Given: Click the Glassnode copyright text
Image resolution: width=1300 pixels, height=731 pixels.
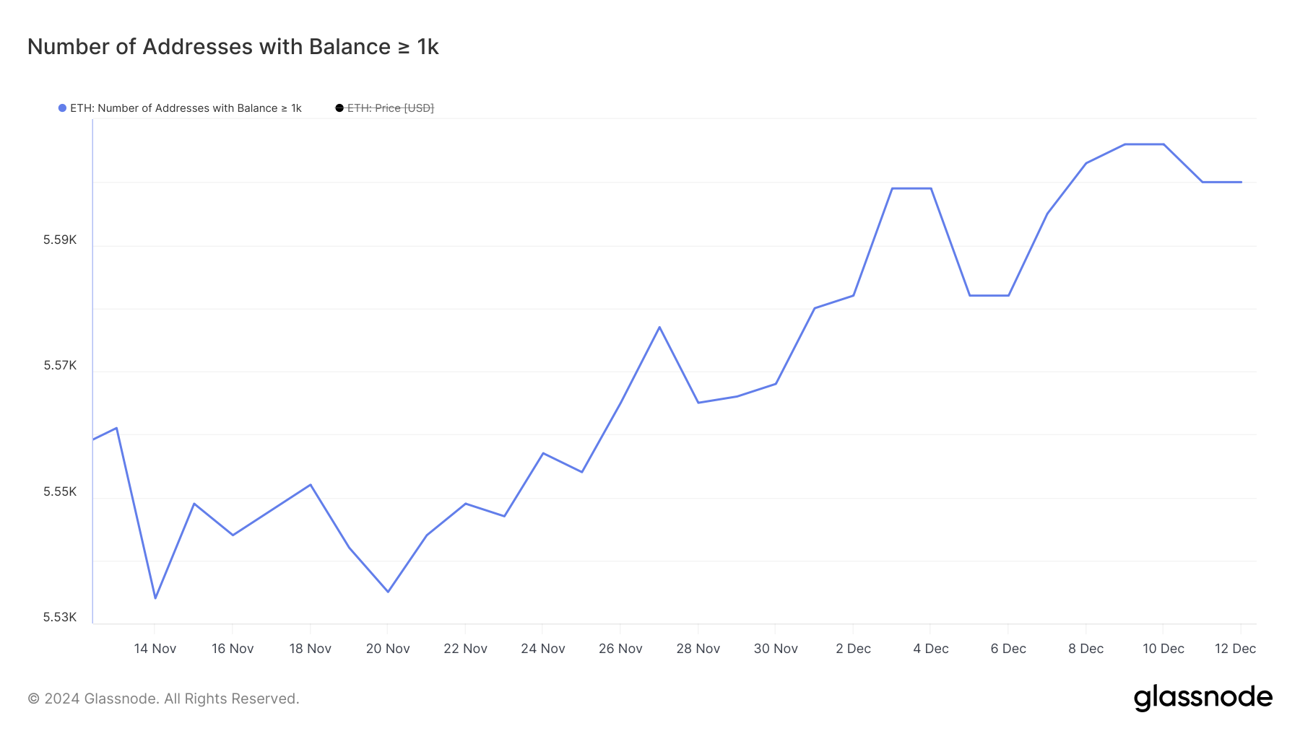Looking at the screenshot, I should tap(163, 699).
